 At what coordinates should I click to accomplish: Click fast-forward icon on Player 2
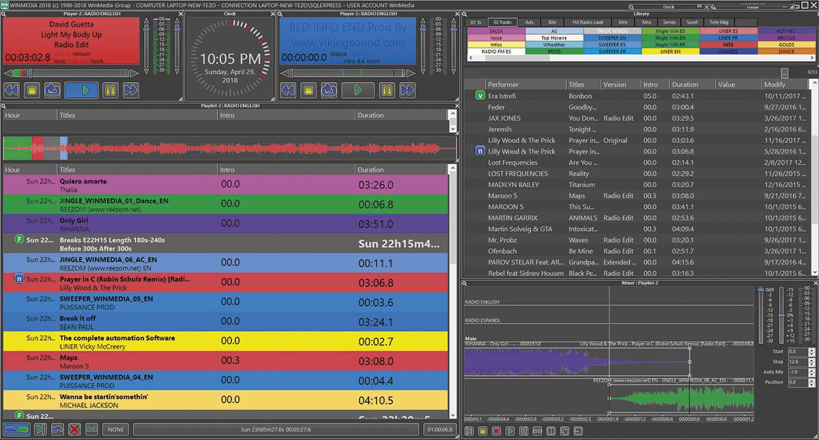(x=131, y=90)
